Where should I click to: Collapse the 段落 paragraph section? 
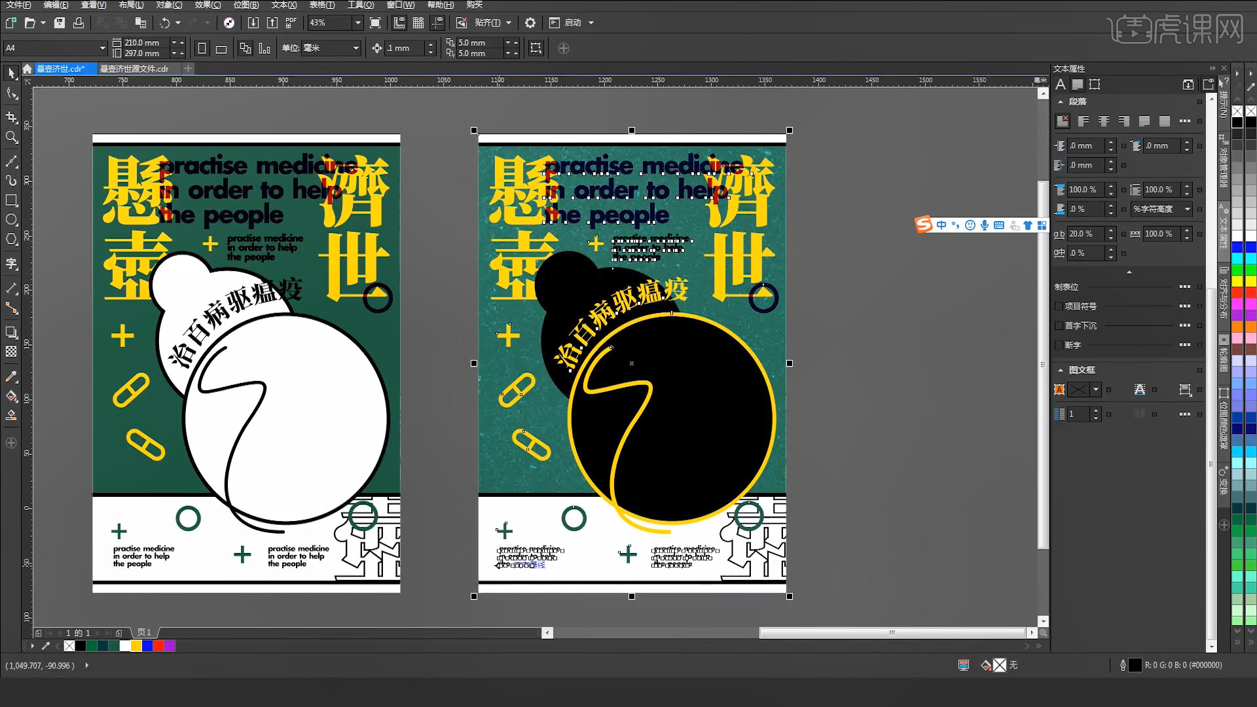click(x=1061, y=101)
